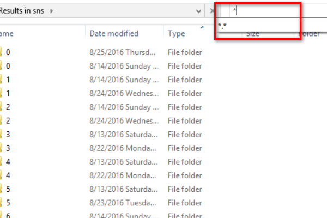
Task: Click Results in sns breadcrumb text
Action: [x=22, y=11]
